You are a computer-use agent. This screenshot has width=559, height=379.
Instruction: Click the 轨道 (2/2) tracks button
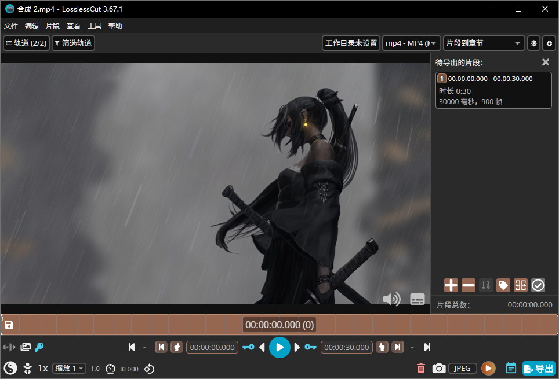click(26, 43)
